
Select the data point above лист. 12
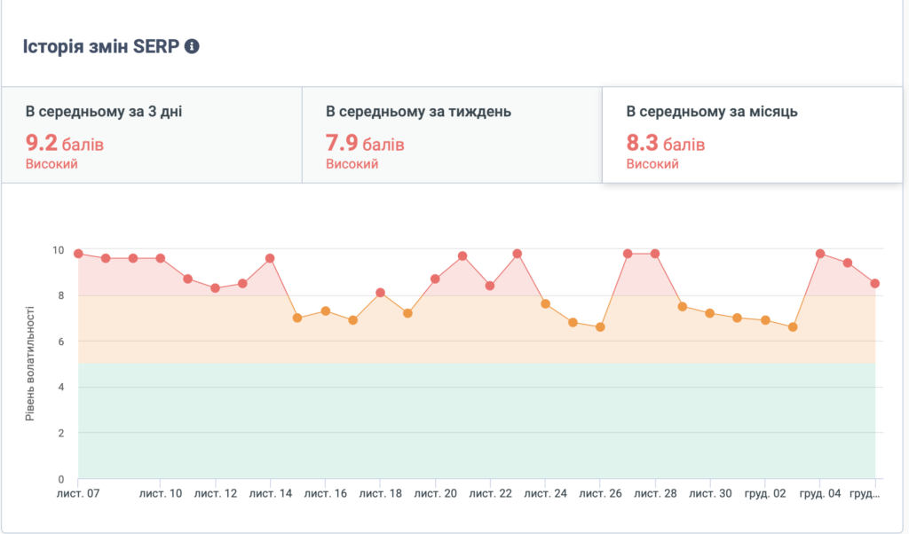216,288
